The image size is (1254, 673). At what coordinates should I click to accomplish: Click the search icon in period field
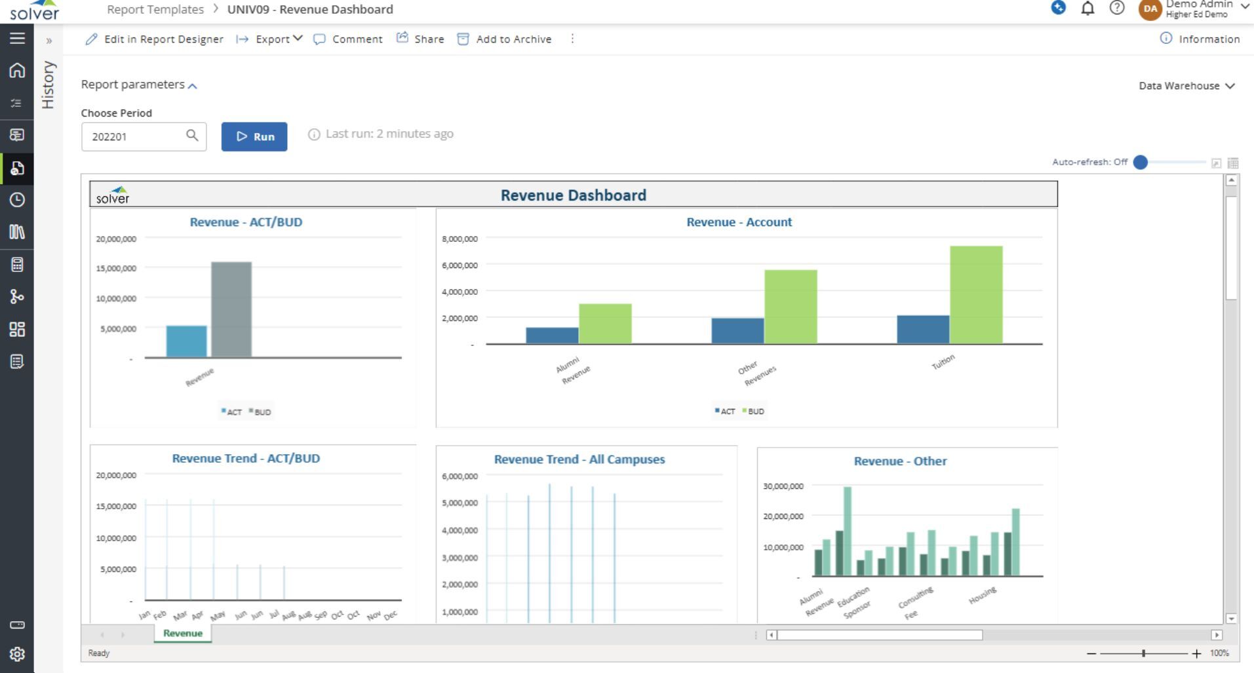(x=192, y=136)
